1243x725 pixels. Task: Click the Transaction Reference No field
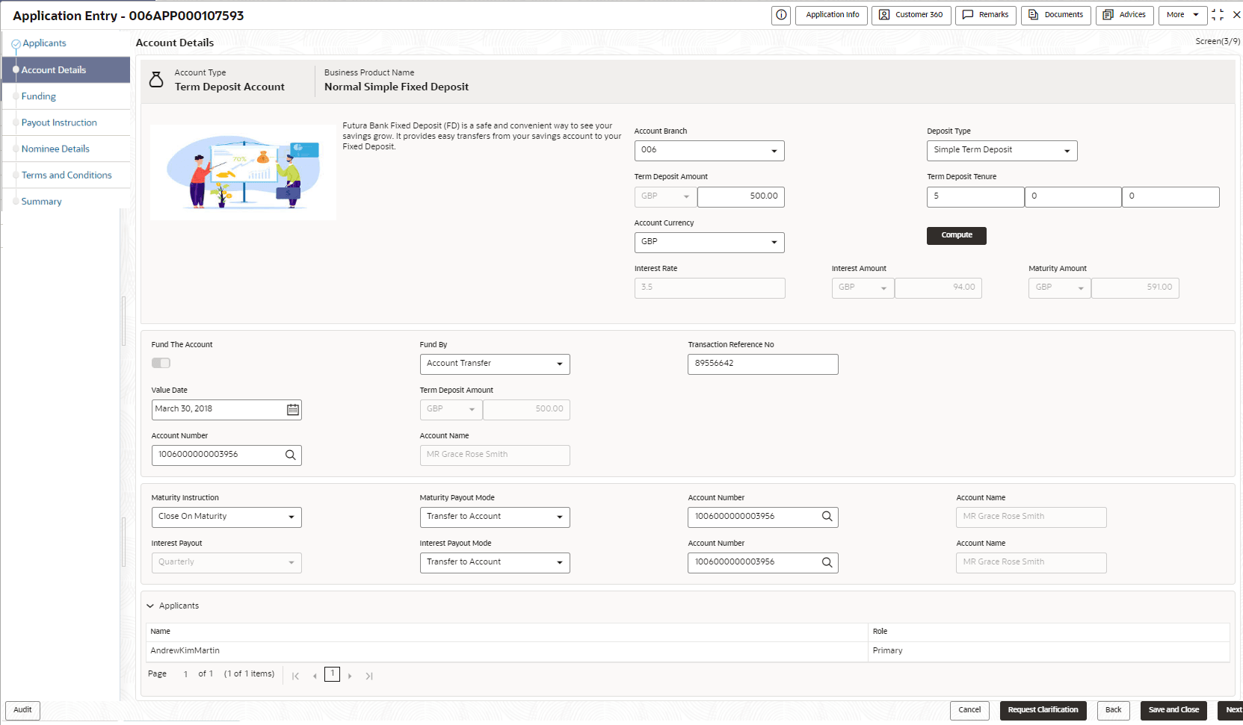point(762,364)
